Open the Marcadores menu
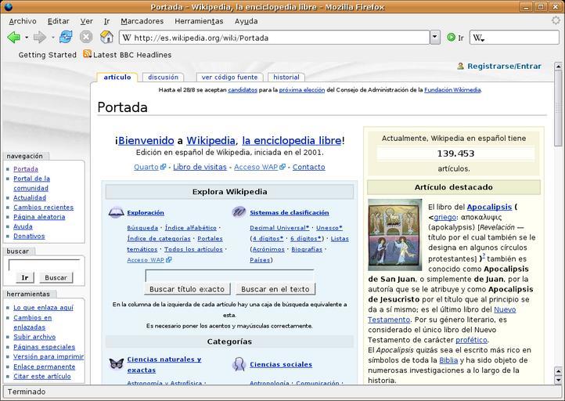This screenshot has width=565, height=401. pos(142,21)
